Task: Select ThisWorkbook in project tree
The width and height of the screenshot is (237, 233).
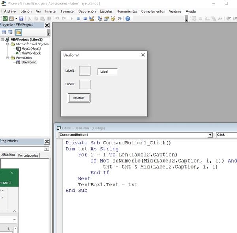Action: pyautogui.click(x=31, y=53)
